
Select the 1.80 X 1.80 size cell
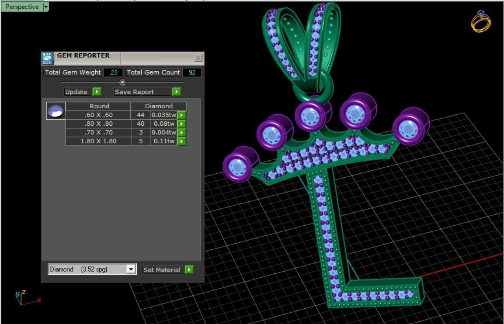(x=98, y=141)
